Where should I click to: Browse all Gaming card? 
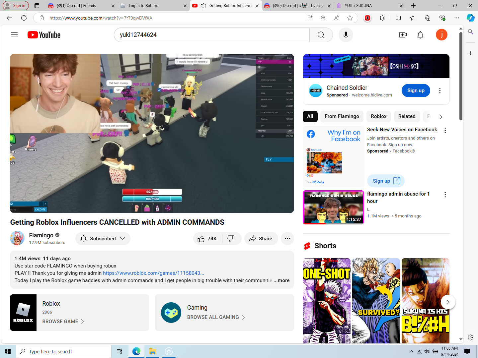click(224, 313)
